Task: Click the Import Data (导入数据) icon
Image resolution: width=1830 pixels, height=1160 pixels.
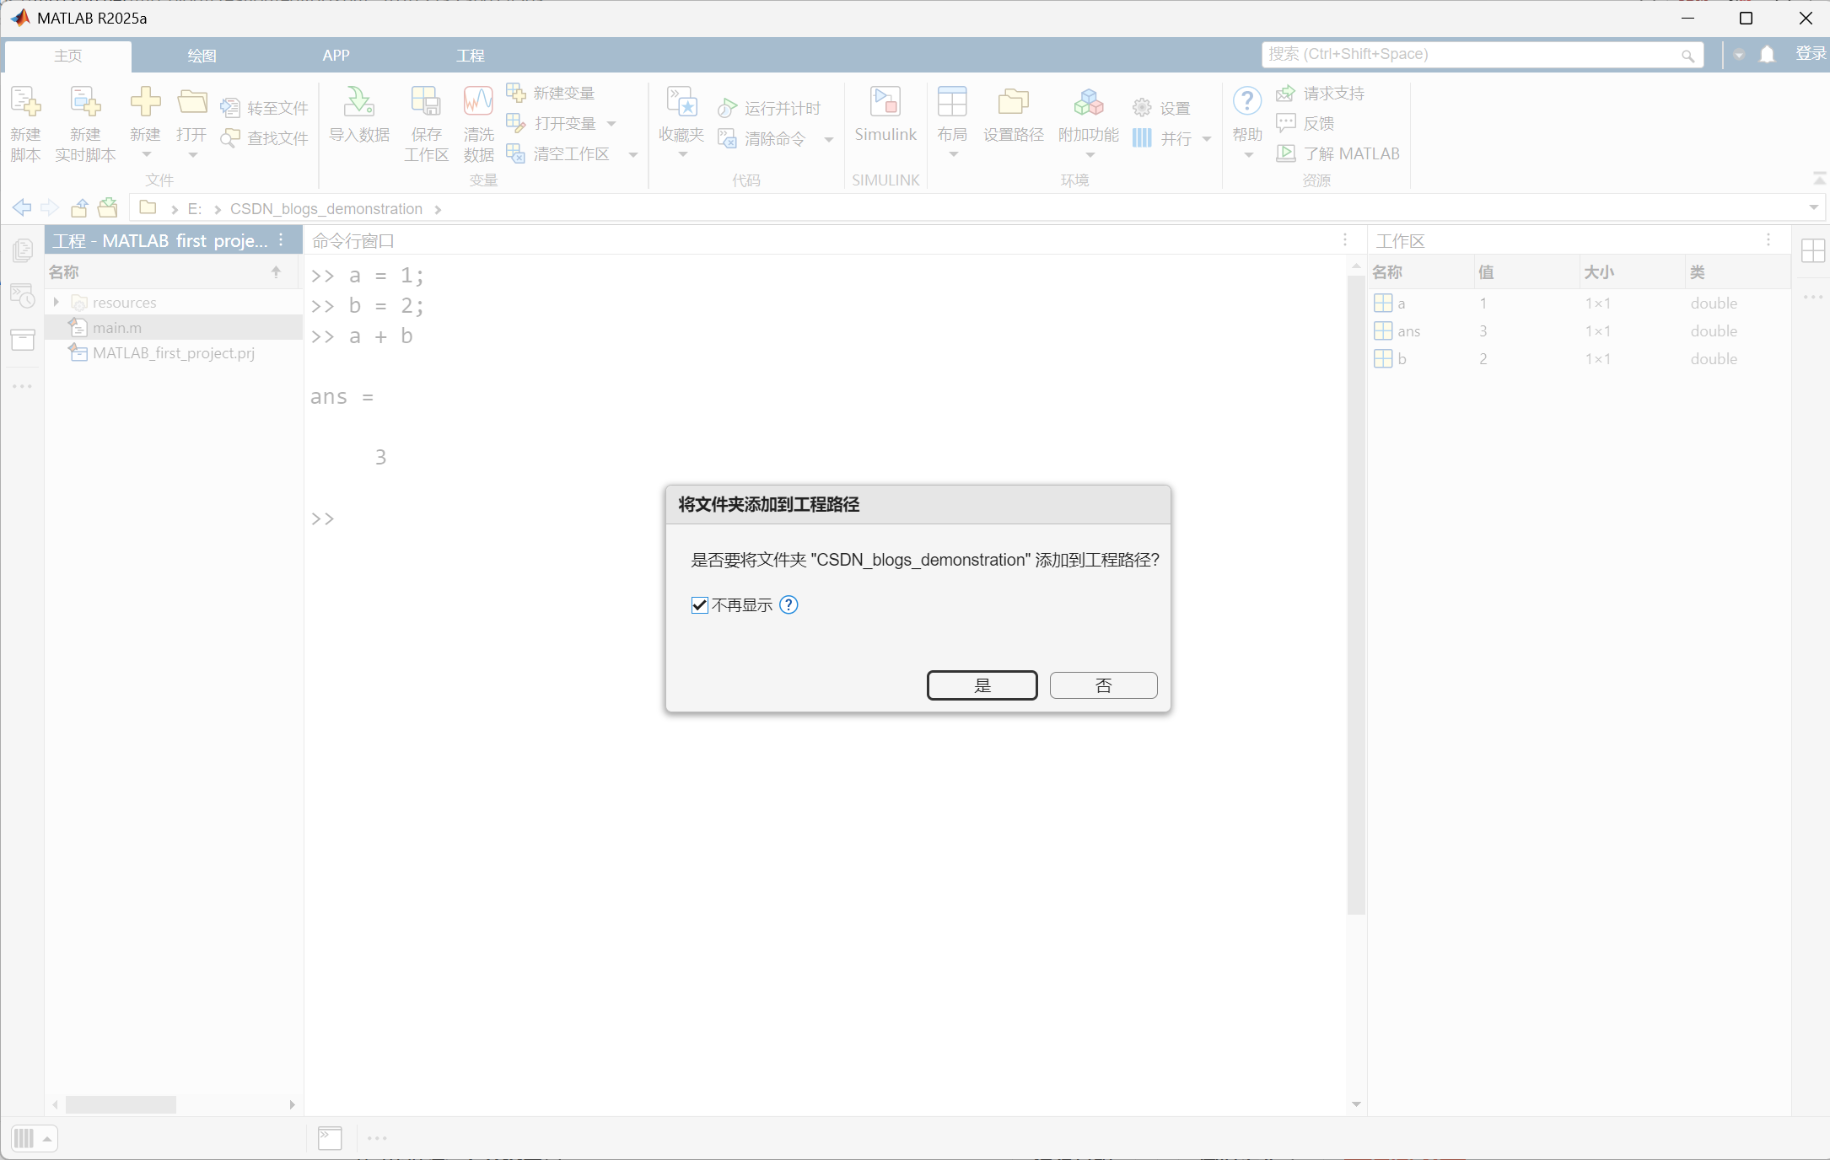Action: [358, 102]
